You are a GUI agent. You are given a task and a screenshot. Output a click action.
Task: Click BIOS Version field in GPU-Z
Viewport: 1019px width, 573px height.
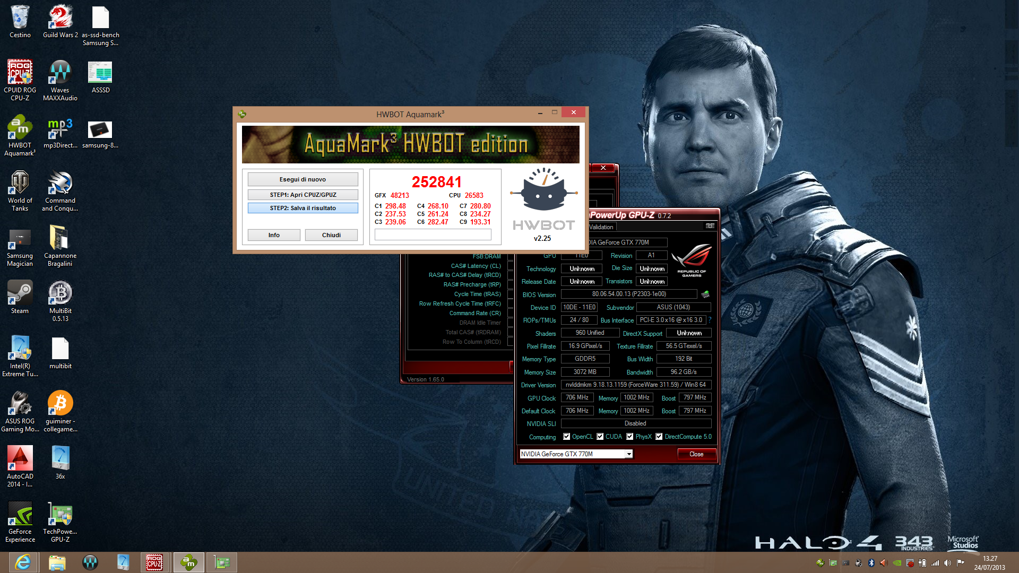629,294
